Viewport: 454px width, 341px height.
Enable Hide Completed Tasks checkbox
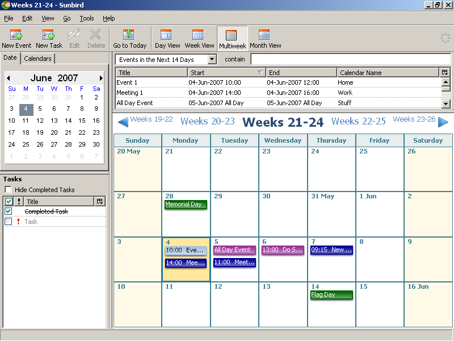pyautogui.click(x=8, y=190)
